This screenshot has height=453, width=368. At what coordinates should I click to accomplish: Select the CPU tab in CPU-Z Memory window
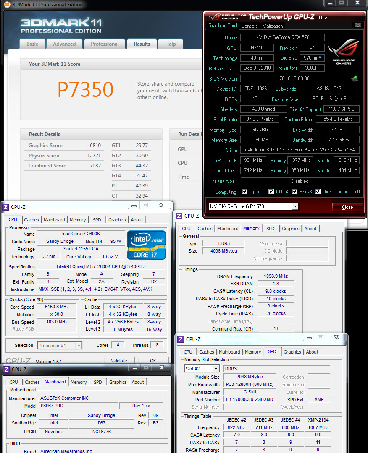187,229
